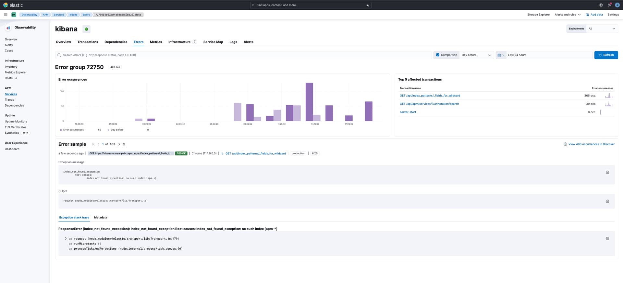
Task: Click the production environment badge
Action: 298,153
